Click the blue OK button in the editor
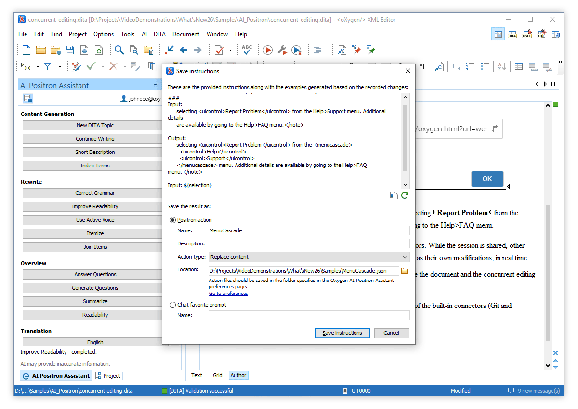 [487, 179]
